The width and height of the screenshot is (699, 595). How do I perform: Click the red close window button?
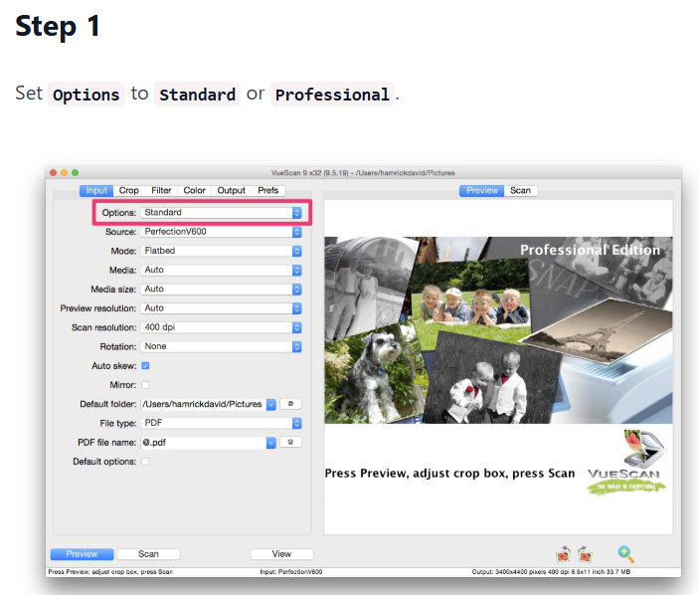coord(53,172)
